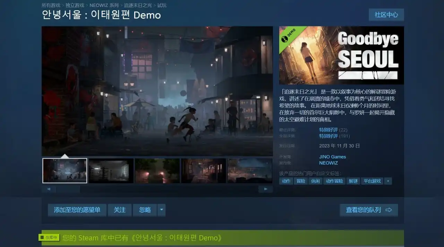Click the 休闲 tag
Screen dimensions: 444x247
[x=315, y=181]
